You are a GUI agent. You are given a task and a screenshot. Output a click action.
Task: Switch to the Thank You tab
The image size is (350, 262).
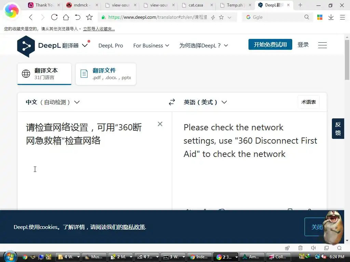click(x=44, y=5)
